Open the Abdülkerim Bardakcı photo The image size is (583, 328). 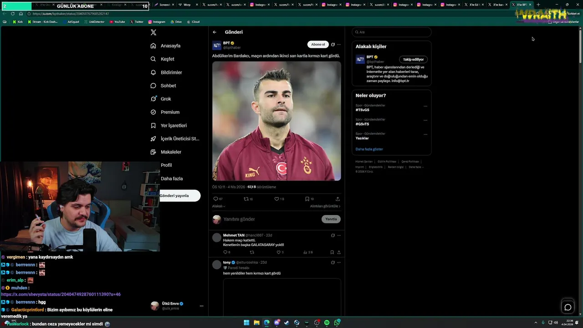click(276, 121)
